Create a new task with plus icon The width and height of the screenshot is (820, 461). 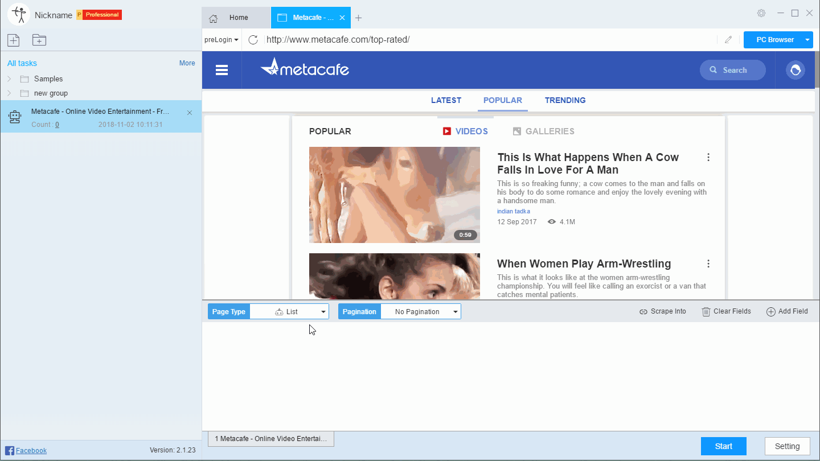click(x=13, y=40)
